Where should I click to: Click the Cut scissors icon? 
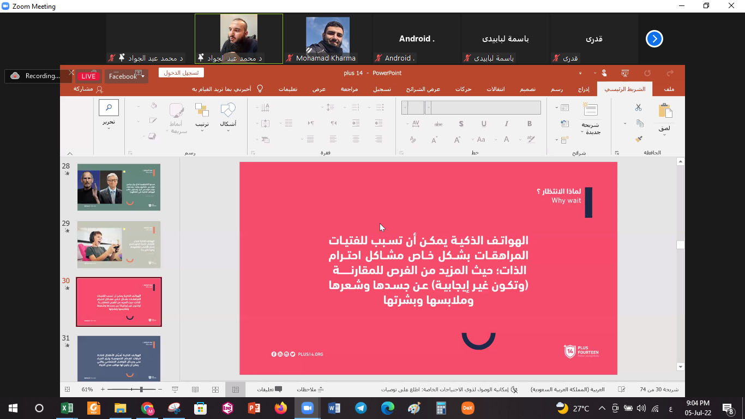coord(638,107)
